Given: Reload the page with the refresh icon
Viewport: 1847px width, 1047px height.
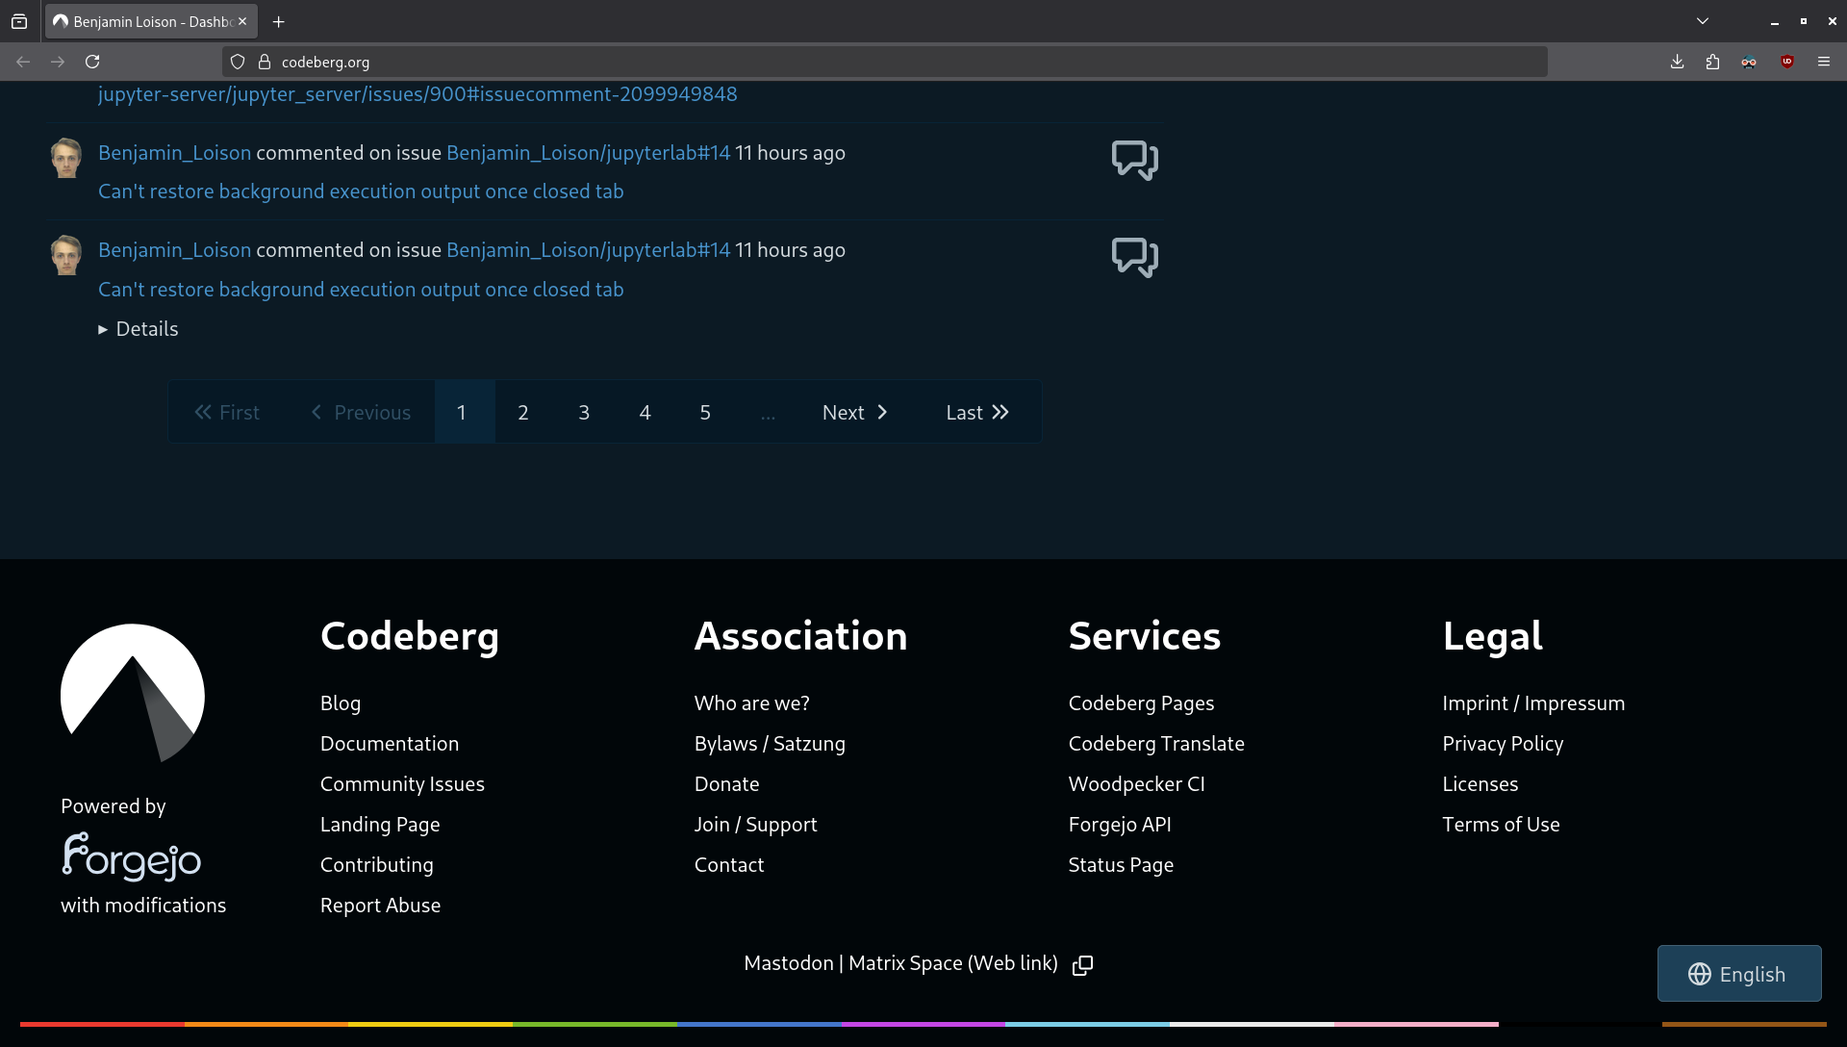Looking at the screenshot, I should tap(92, 62).
